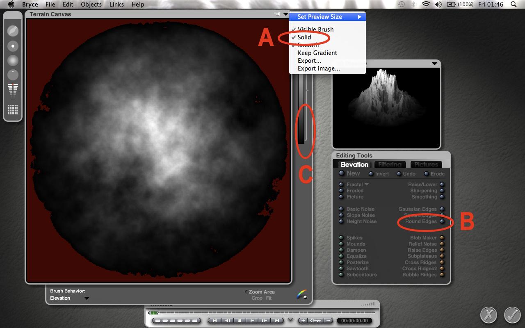This screenshot has width=525, height=328.
Task: Open the rainbow gradient color tool
Action: click(302, 294)
